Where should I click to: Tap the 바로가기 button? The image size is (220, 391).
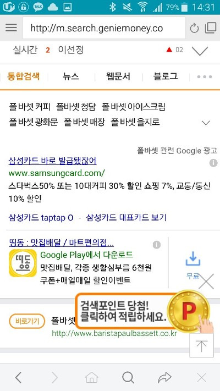(27, 321)
